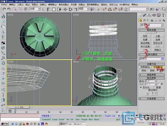Click the Redo arrow icon in toolbar
Screen dimensions: 167x126
tap(9, 9)
